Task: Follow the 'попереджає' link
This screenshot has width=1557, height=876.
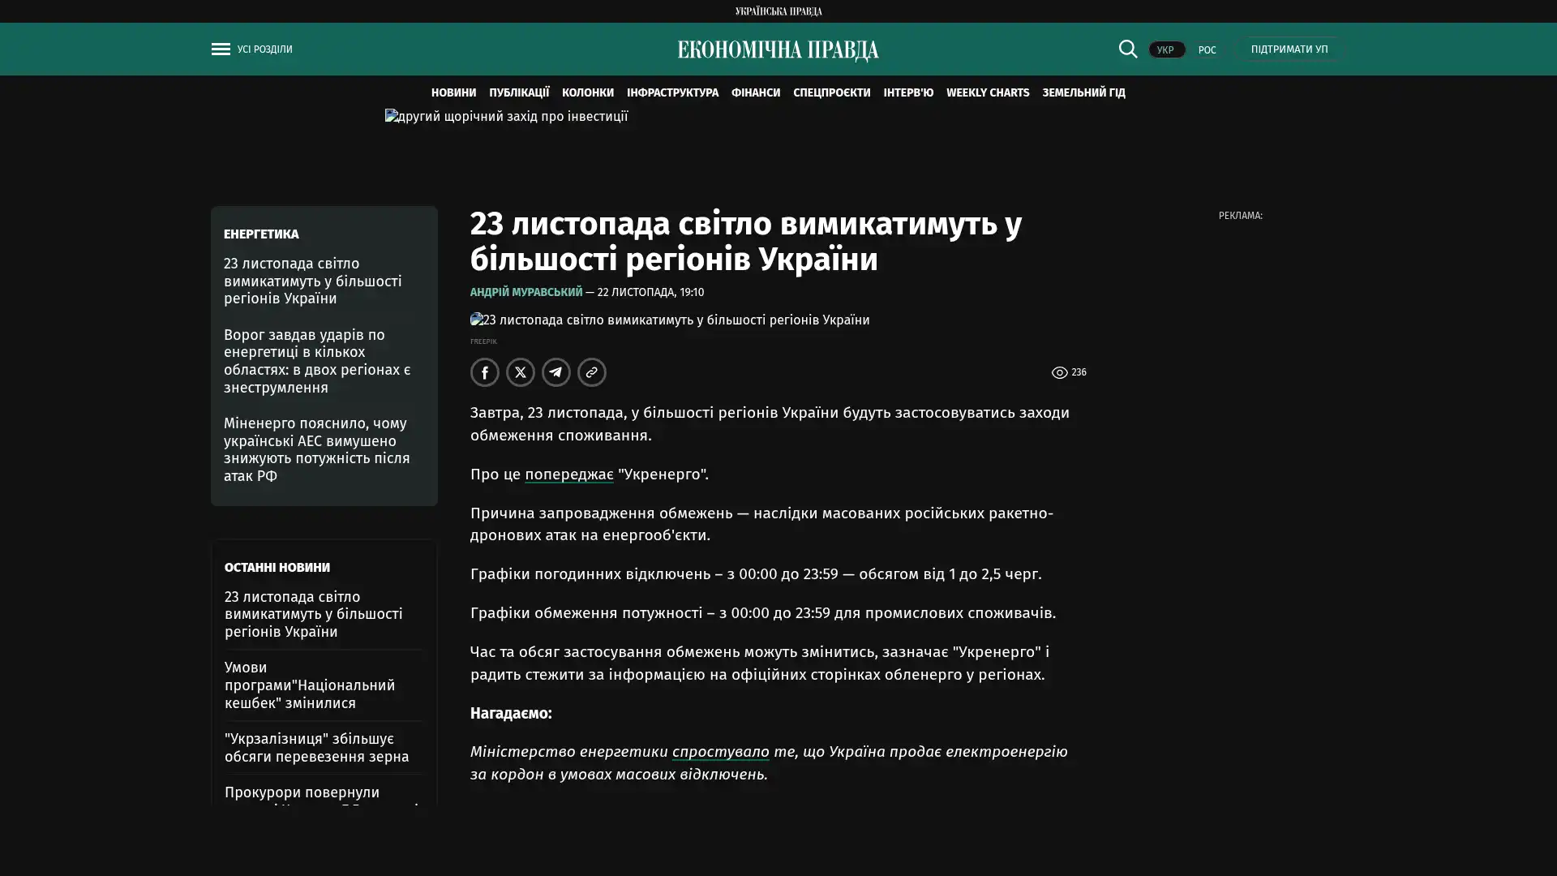Action: pos(568,474)
